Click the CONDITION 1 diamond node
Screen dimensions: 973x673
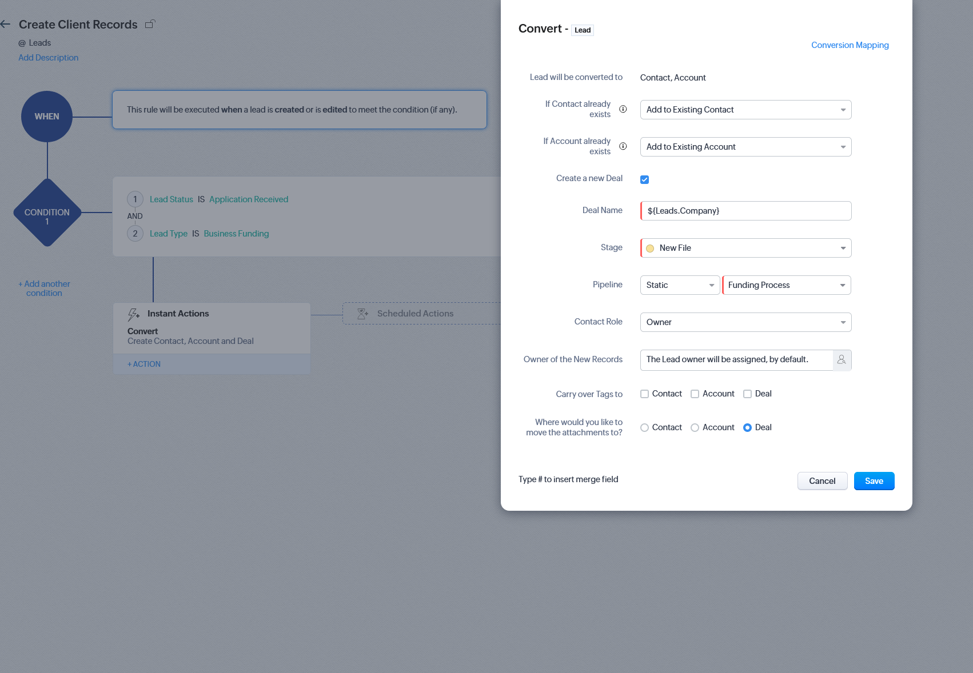tap(47, 213)
